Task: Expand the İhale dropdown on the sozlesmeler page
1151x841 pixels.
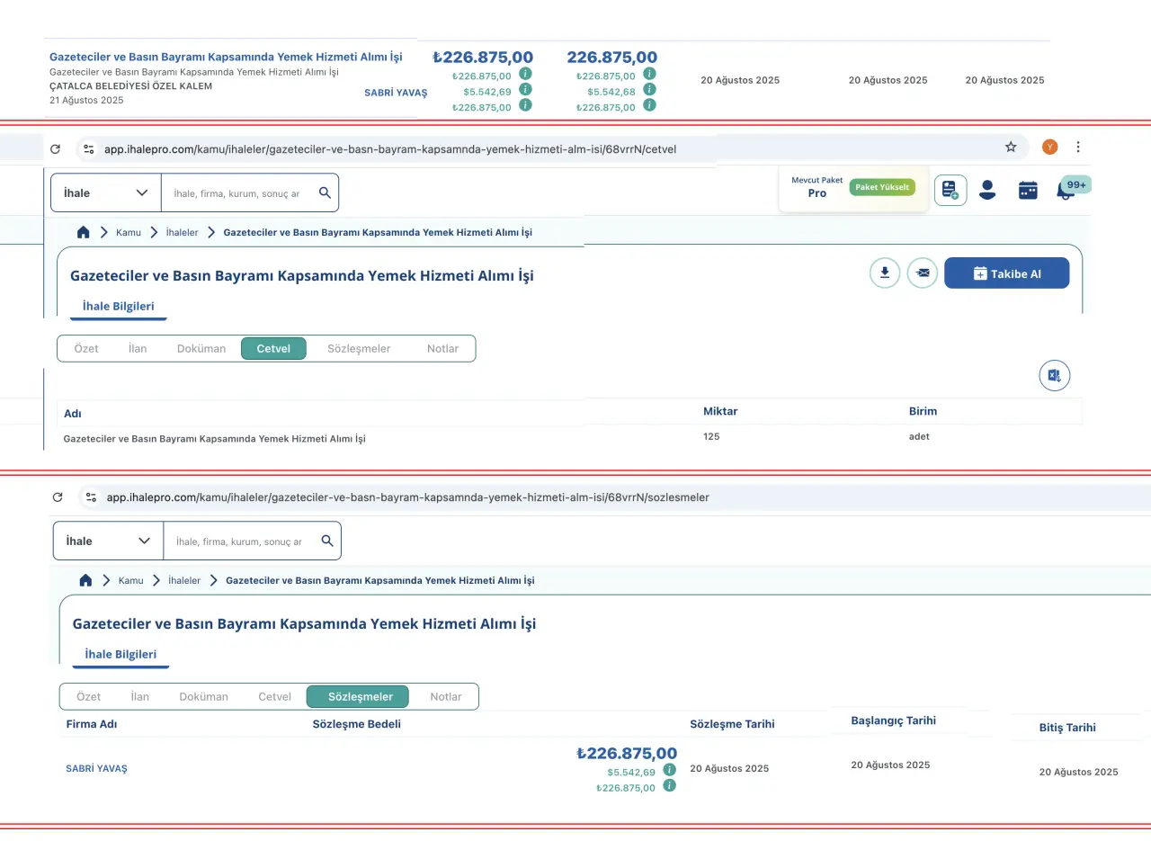Action: click(108, 541)
